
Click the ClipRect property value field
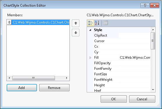135,35
